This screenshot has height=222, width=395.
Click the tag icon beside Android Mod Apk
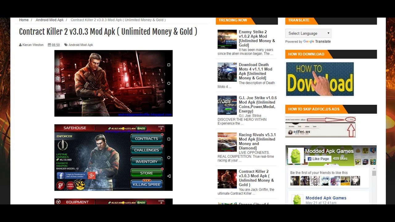(66, 45)
